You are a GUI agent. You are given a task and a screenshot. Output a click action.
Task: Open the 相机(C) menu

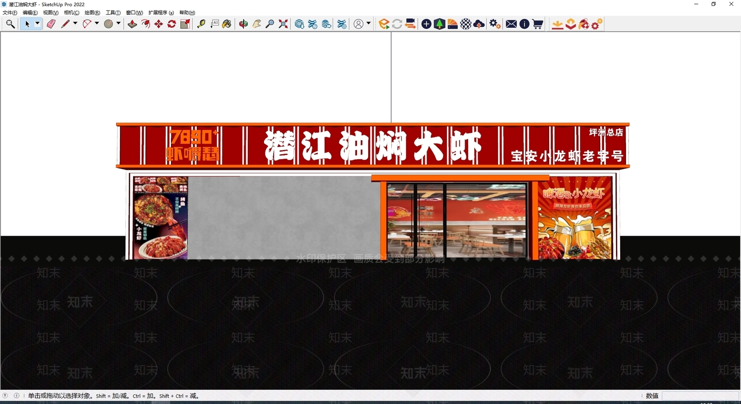[x=71, y=12]
